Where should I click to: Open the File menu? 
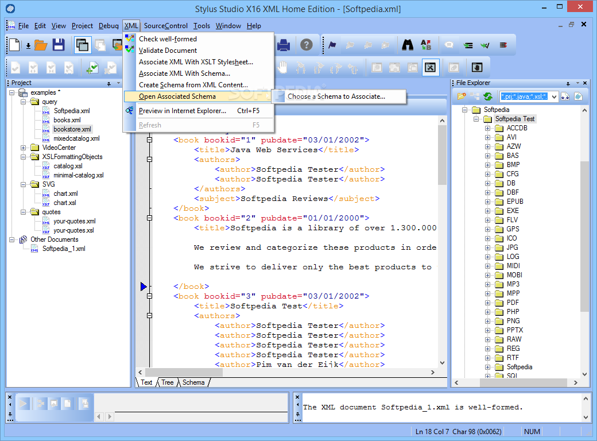(23, 25)
